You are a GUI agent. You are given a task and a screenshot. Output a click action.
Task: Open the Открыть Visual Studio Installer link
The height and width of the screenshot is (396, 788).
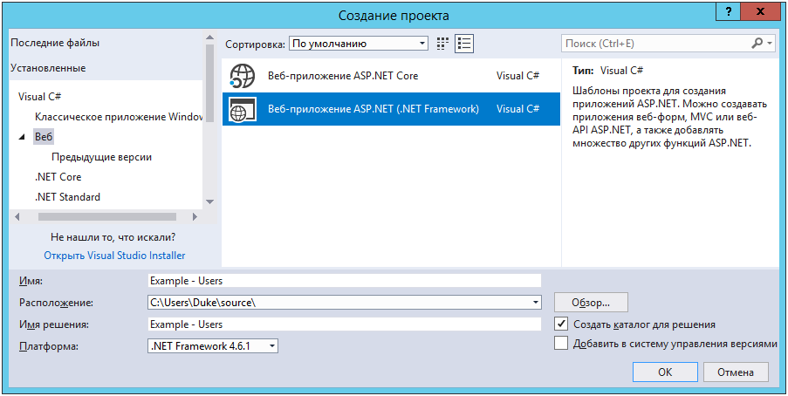pyautogui.click(x=114, y=256)
